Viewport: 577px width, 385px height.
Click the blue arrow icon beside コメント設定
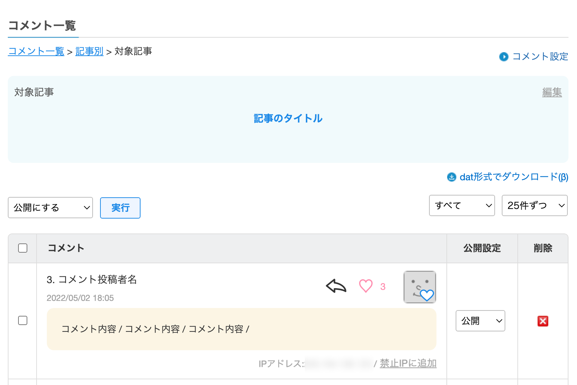click(x=504, y=57)
